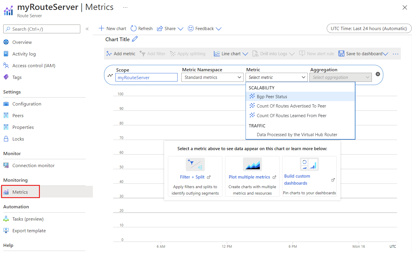Viewport: 412px width, 253px height.
Task: Click the Feedback smiley icon
Action: (191, 28)
